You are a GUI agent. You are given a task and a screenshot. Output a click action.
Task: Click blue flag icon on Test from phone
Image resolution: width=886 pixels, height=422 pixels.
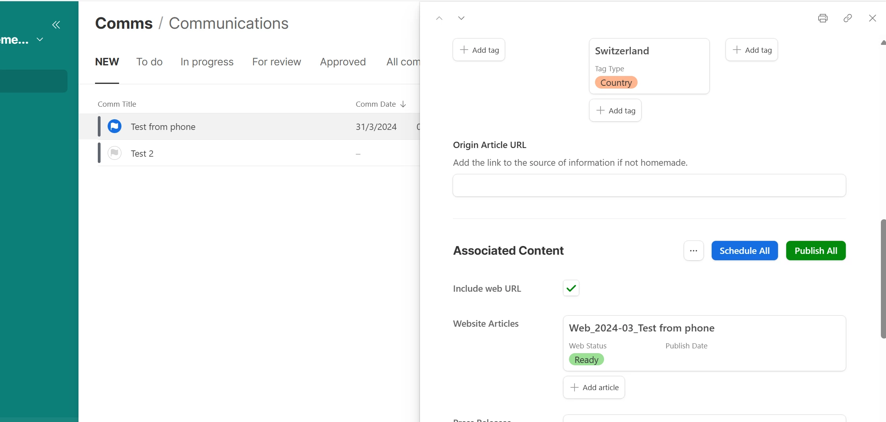[x=114, y=126]
